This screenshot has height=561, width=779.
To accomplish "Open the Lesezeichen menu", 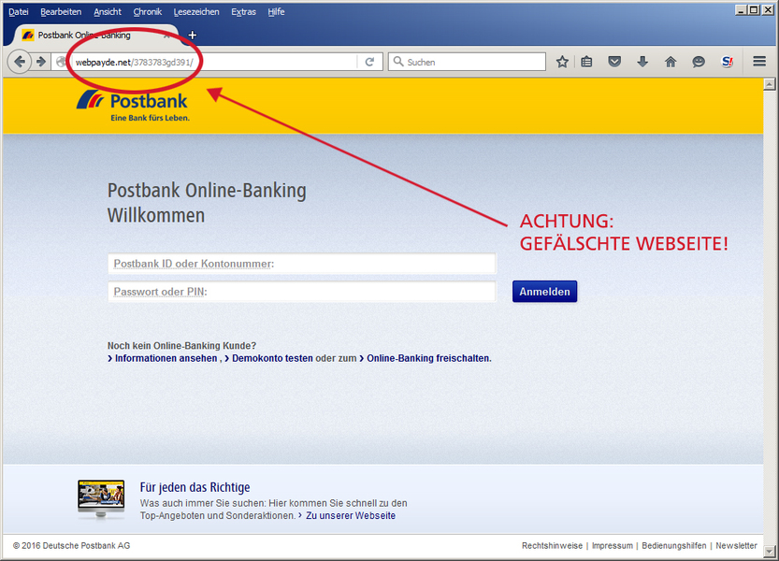I will (196, 11).
